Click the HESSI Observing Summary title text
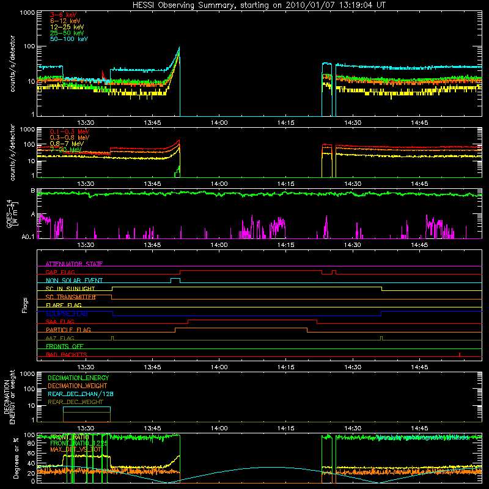The image size is (489, 489). (259, 6)
